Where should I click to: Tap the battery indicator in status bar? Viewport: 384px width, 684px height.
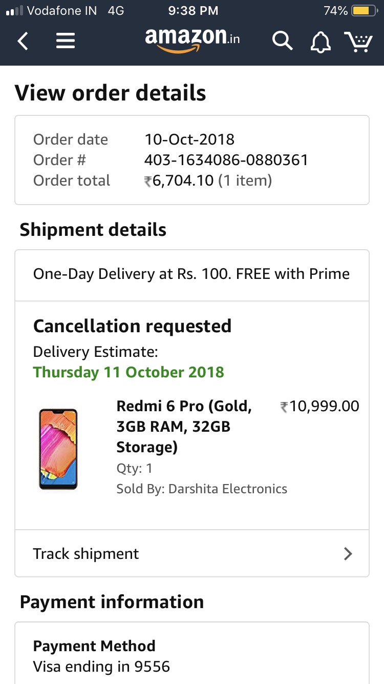click(364, 11)
